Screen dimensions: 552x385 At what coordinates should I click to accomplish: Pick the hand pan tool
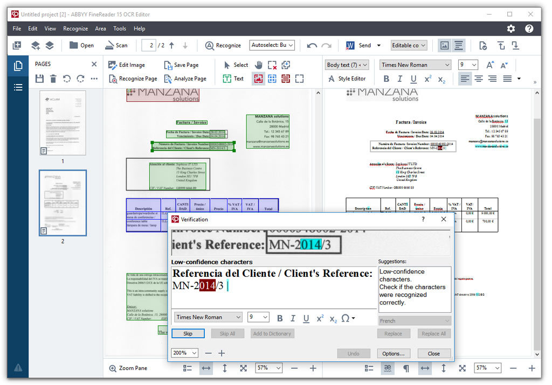(258, 65)
